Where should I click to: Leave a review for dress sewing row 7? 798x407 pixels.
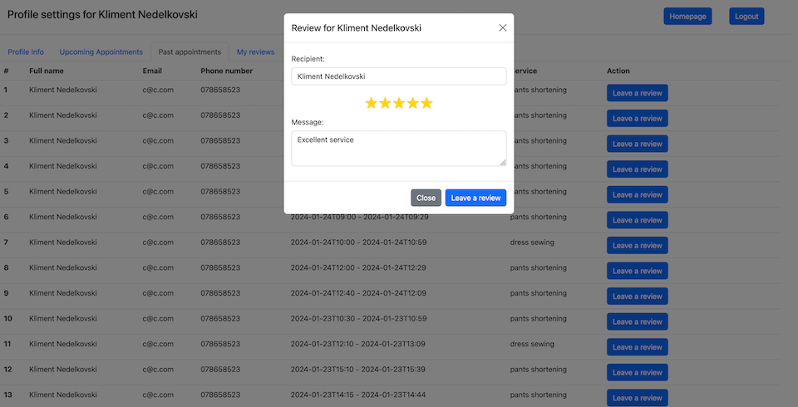[x=638, y=245]
